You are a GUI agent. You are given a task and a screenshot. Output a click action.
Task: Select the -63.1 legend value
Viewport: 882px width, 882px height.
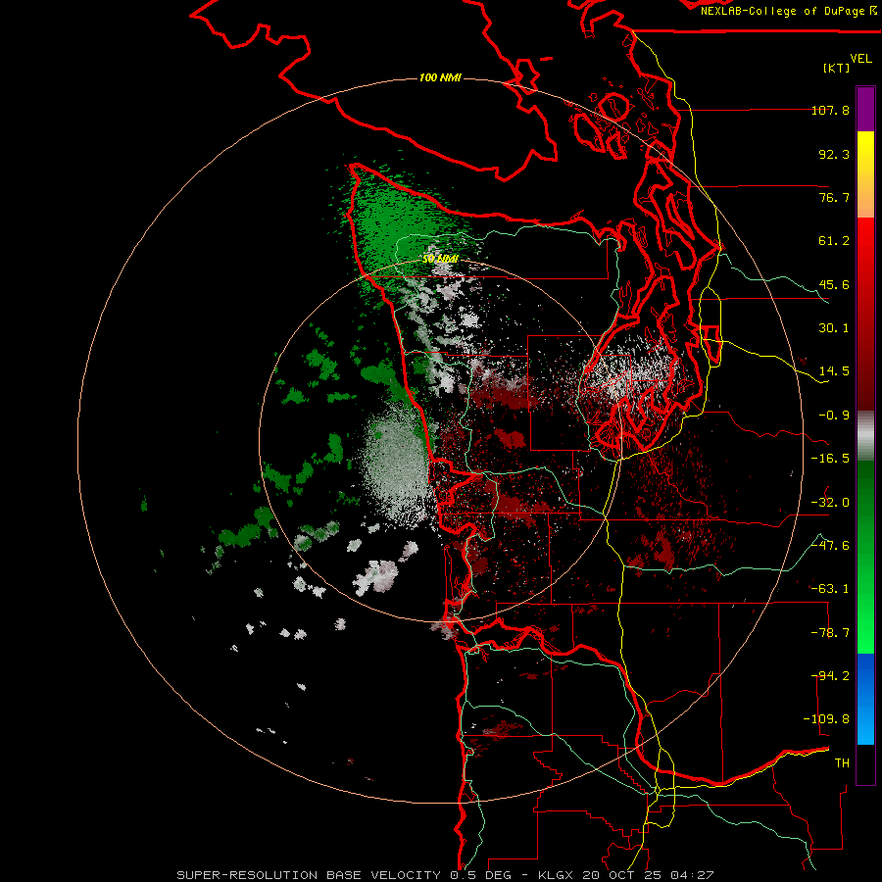pyautogui.click(x=830, y=589)
